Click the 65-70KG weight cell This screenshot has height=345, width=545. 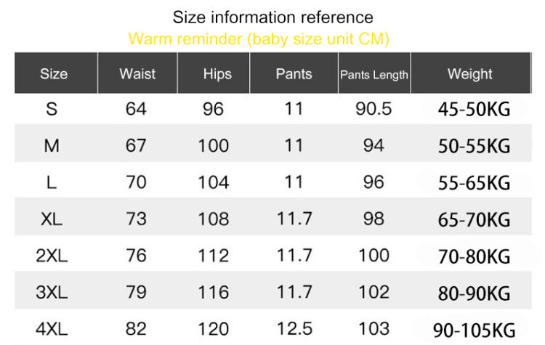click(475, 219)
